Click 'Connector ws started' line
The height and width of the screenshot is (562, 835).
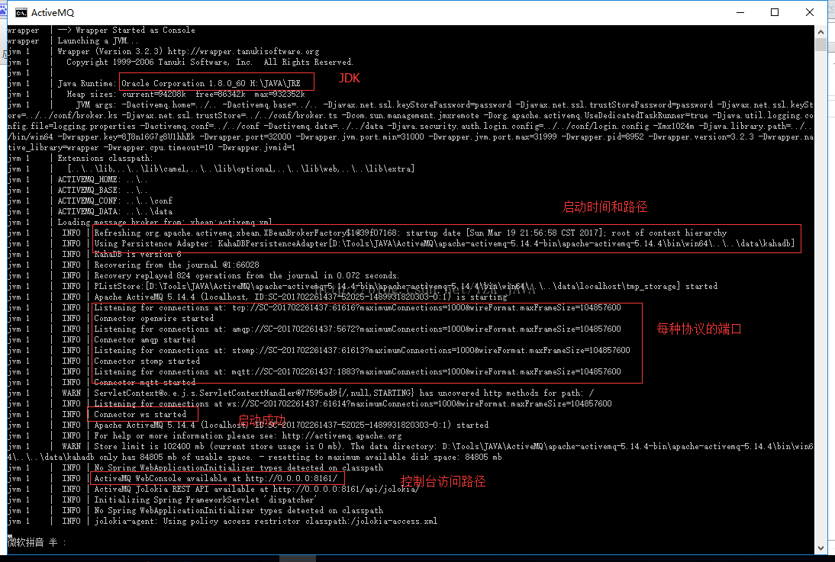pyautogui.click(x=140, y=414)
